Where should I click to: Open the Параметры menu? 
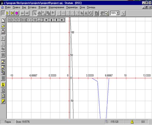click(x=72, y=7)
